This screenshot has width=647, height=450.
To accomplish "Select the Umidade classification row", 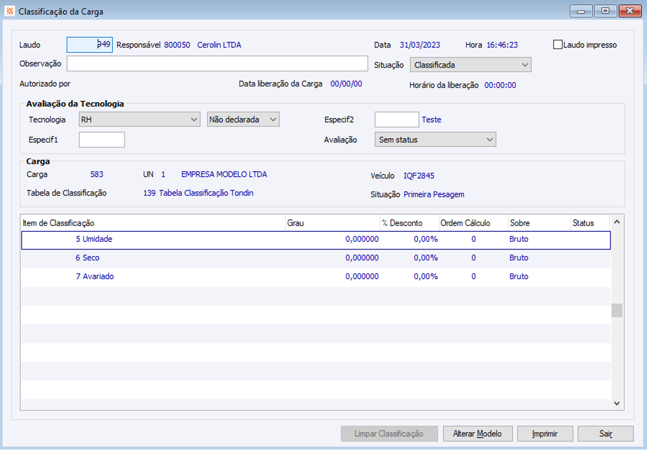I will coord(94,239).
